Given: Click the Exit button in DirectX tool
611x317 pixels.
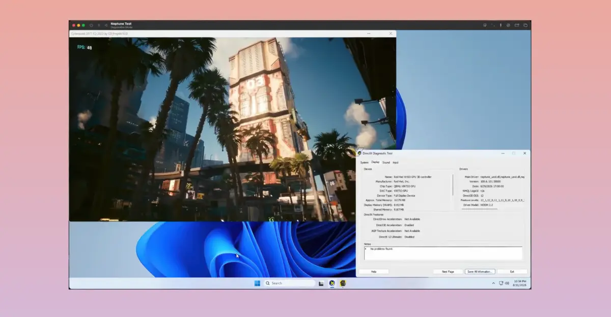Looking at the screenshot, I should [x=512, y=272].
